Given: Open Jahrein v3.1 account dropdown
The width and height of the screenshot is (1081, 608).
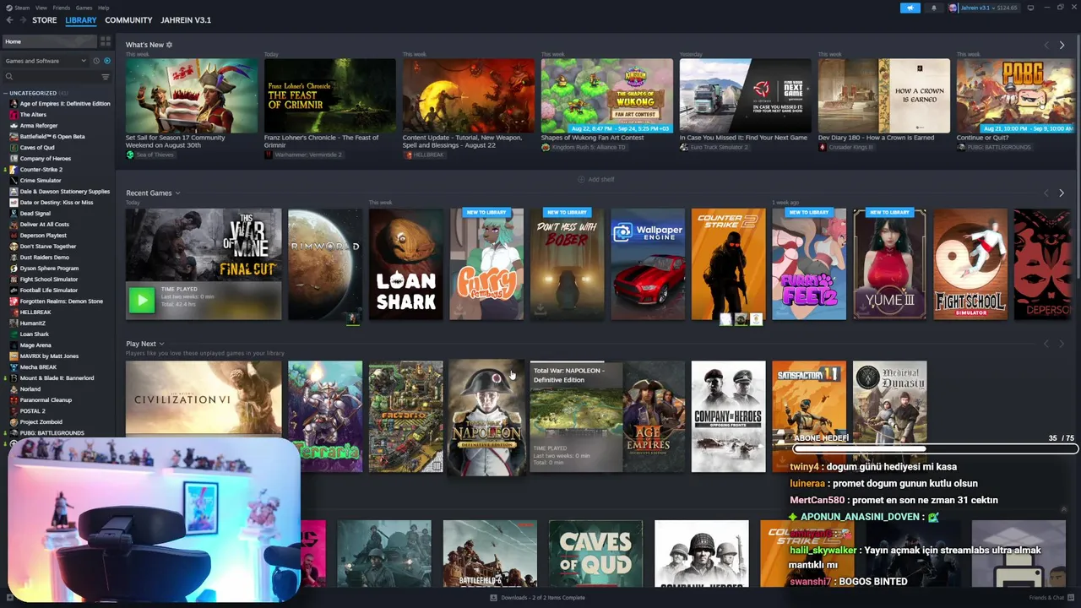Looking at the screenshot, I should (988, 8).
